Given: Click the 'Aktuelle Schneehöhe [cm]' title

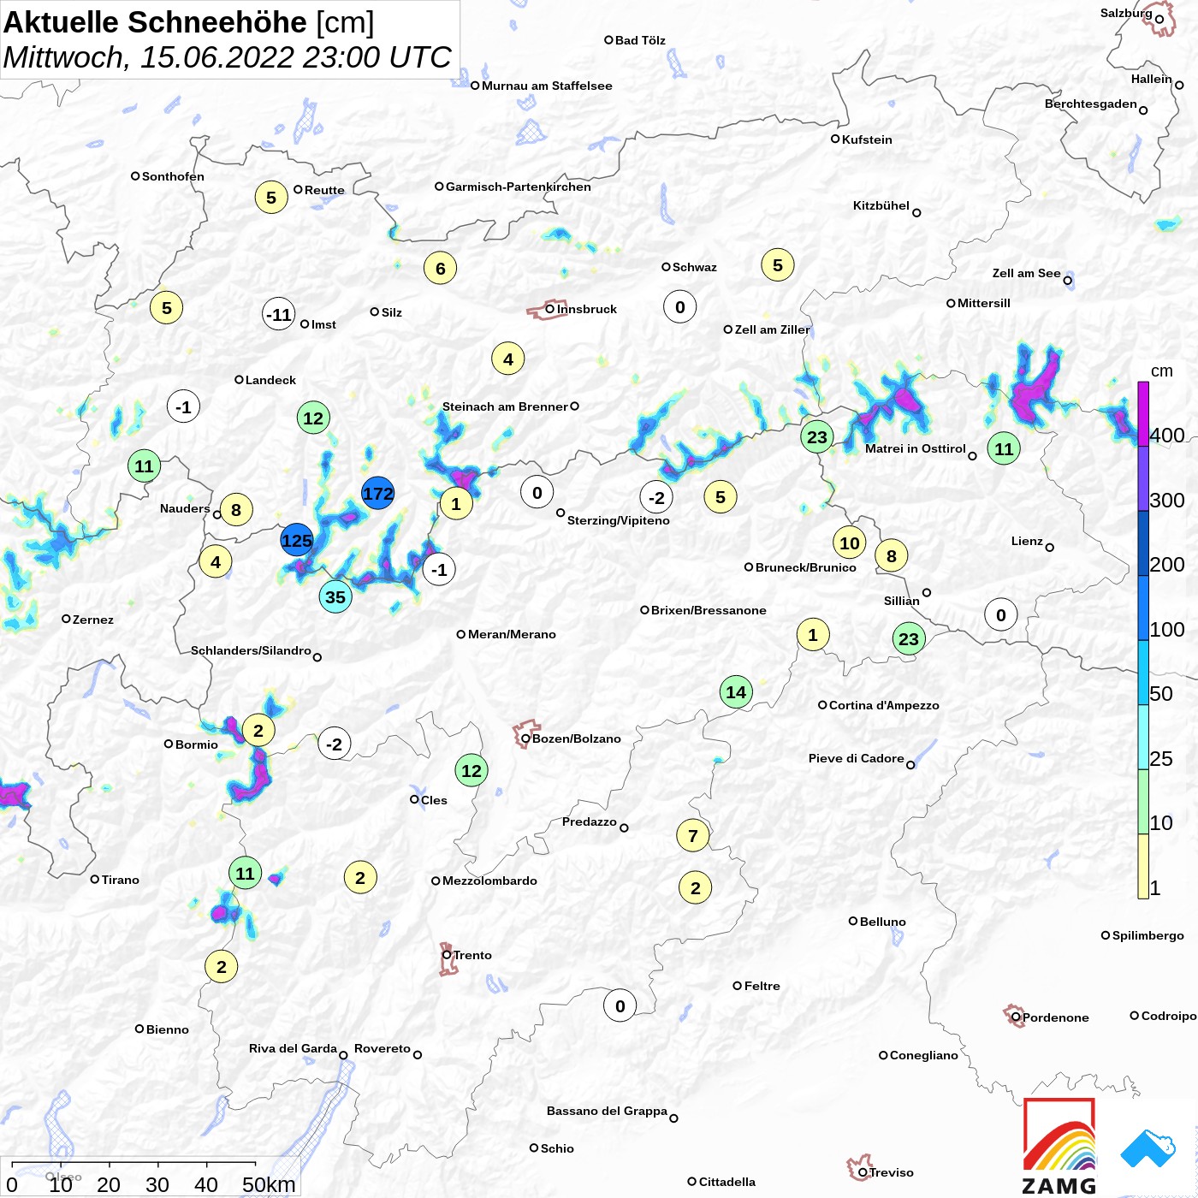Looking at the screenshot, I should [x=189, y=22].
